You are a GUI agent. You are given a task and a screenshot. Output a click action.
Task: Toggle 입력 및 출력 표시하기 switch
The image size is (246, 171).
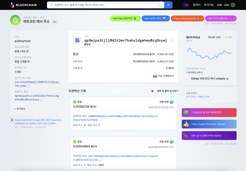coord(153,91)
